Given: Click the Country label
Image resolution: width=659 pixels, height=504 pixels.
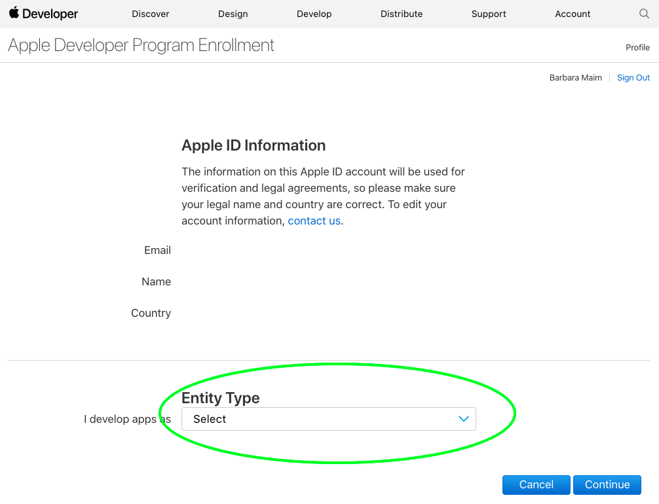Looking at the screenshot, I should coord(151,314).
